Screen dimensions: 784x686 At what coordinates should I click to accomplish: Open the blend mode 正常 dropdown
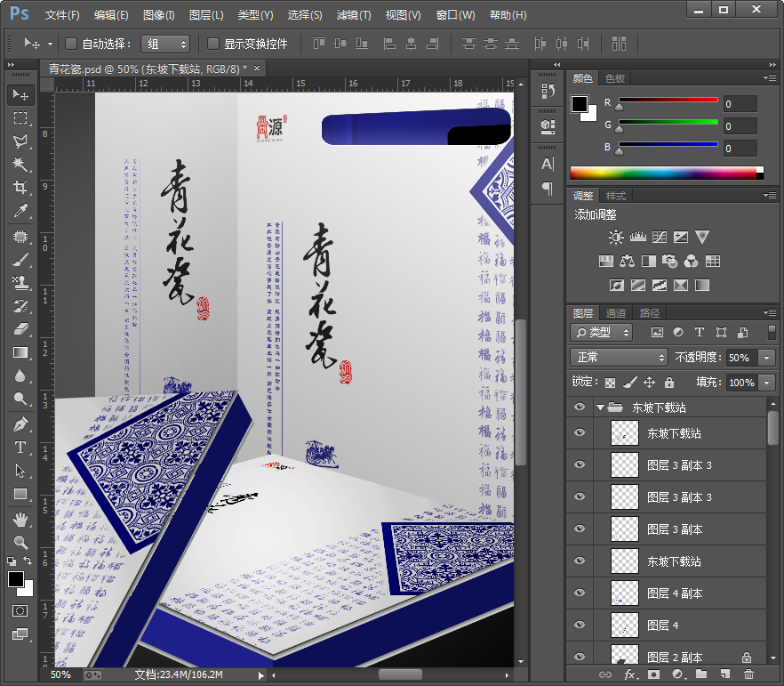(x=620, y=357)
